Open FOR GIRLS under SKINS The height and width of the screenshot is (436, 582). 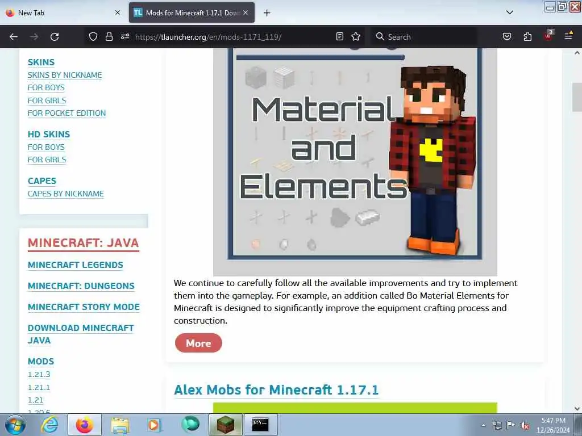tap(47, 100)
